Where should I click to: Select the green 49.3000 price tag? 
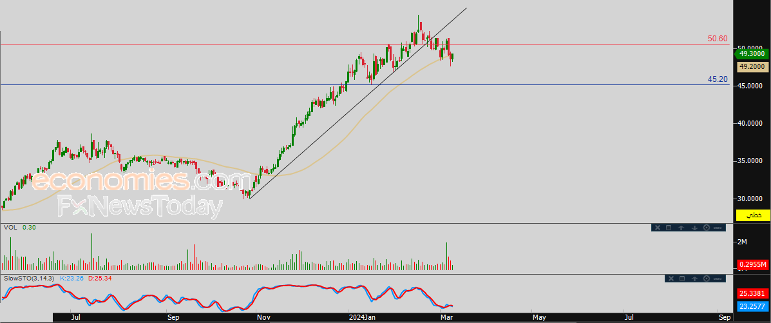pyautogui.click(x=752, y=54)
